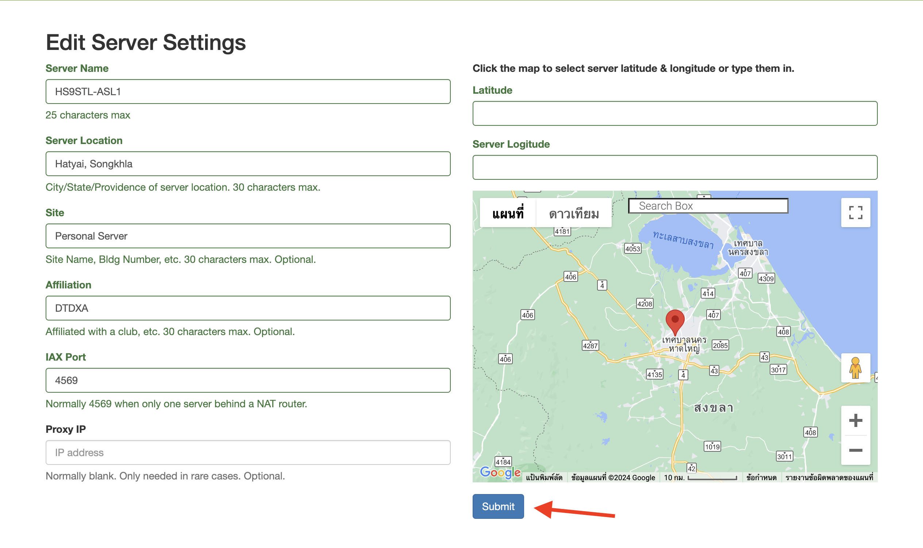The width and height of the screenshot is (923, 548).
Task: Click into the Latitude input field
Action: pyautogui.click(x=674, y=113)
